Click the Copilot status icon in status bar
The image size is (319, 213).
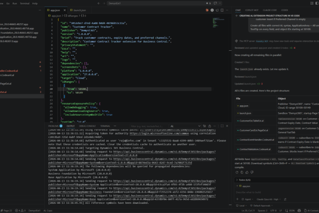click(299, 211)
